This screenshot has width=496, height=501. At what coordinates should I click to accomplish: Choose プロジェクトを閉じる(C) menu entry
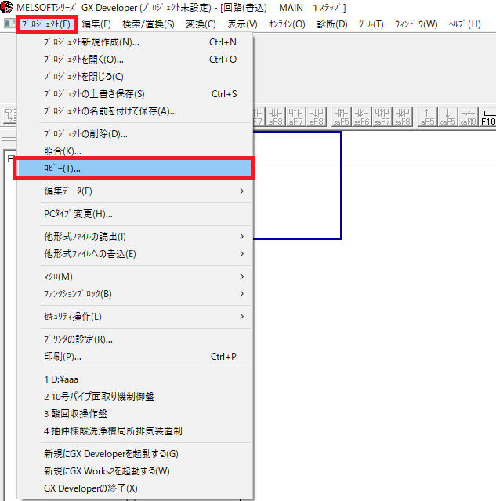(x=135, y=77)
